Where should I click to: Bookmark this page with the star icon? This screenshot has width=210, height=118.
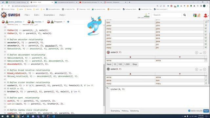point(164,6)
